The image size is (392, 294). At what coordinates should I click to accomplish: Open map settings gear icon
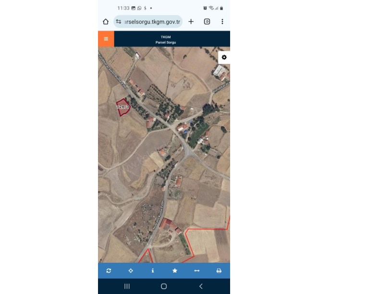tap(224, 58)
